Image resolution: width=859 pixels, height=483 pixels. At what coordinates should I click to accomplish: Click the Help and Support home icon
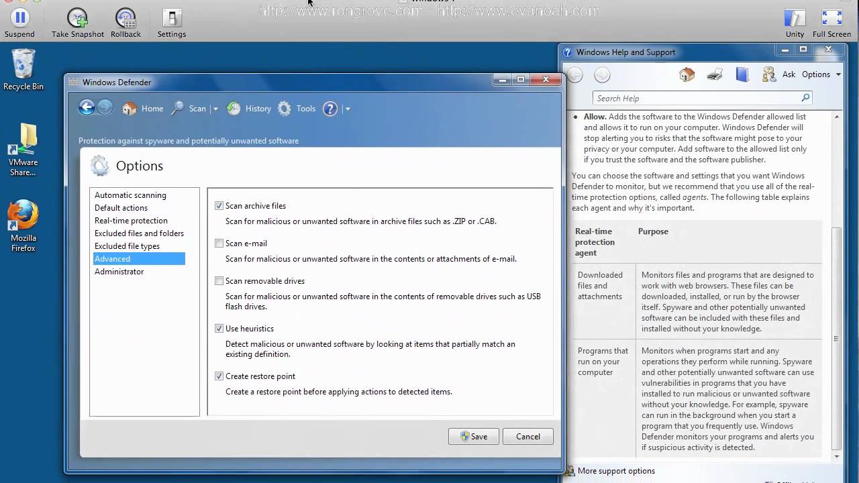coord(687,74)
